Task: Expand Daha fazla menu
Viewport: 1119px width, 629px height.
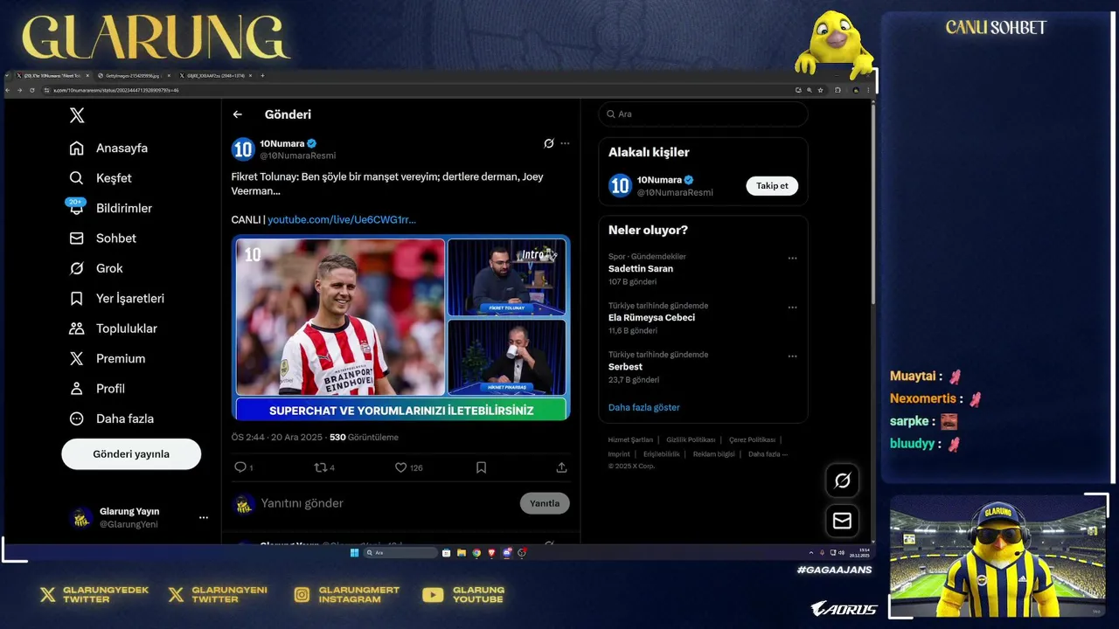Action: click(112, 418)
